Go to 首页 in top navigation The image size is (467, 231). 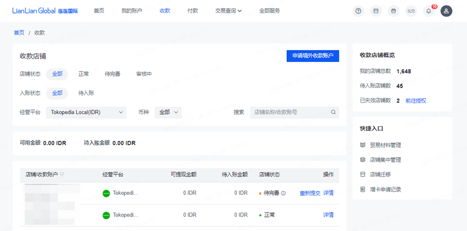(99, 11)
